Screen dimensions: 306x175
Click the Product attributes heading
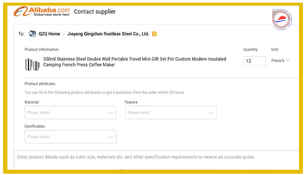[x=40, y=84]
